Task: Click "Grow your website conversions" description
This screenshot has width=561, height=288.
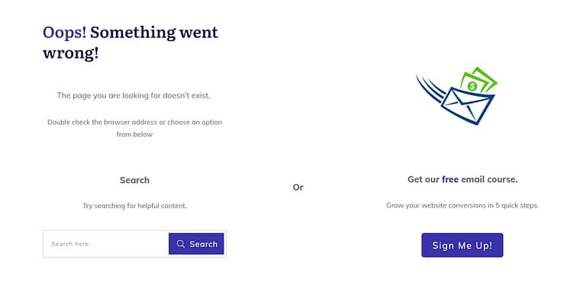Action: [x=463, y=206]
